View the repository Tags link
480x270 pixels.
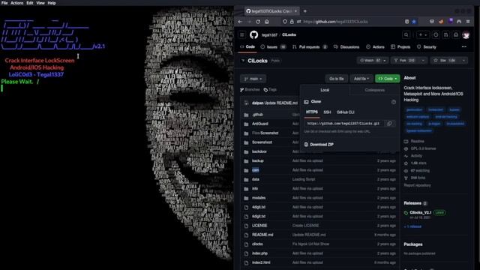coord(270,90)
